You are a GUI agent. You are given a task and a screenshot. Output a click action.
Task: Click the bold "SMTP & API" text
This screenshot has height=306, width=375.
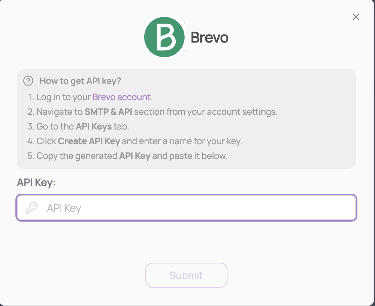coord(108,112)
